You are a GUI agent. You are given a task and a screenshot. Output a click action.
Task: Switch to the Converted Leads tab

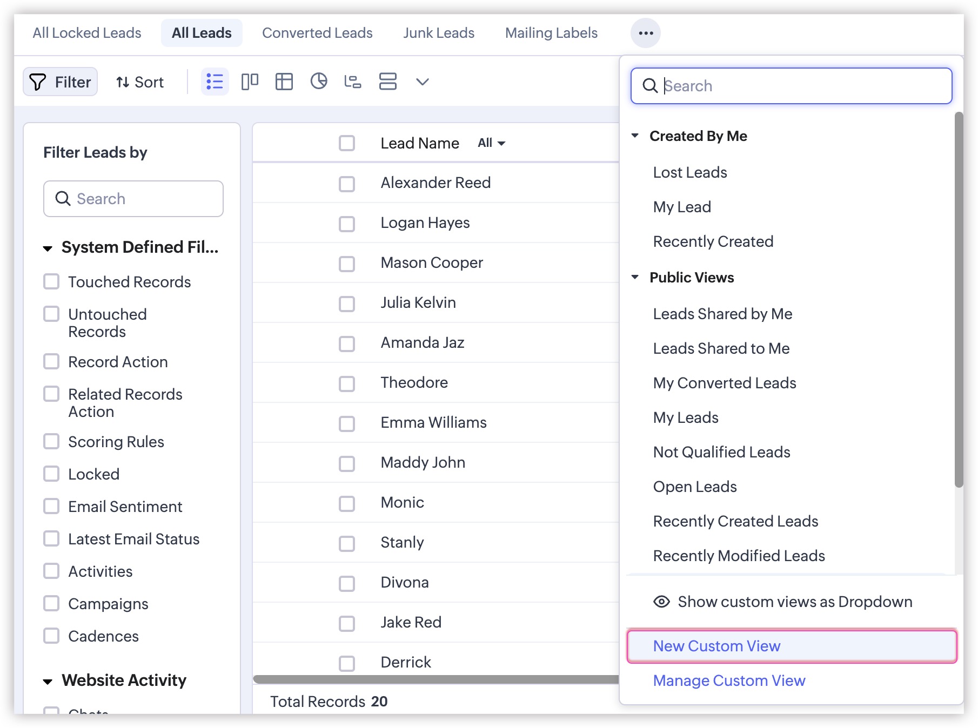click(x=317, y=33)
